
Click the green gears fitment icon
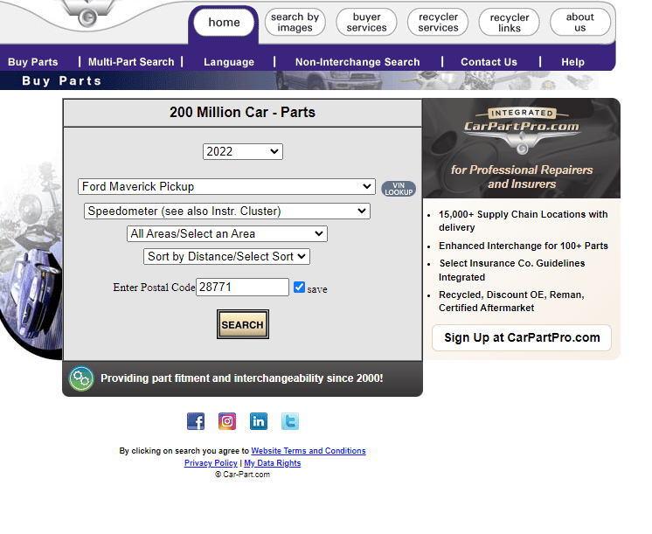pos(81,378)
